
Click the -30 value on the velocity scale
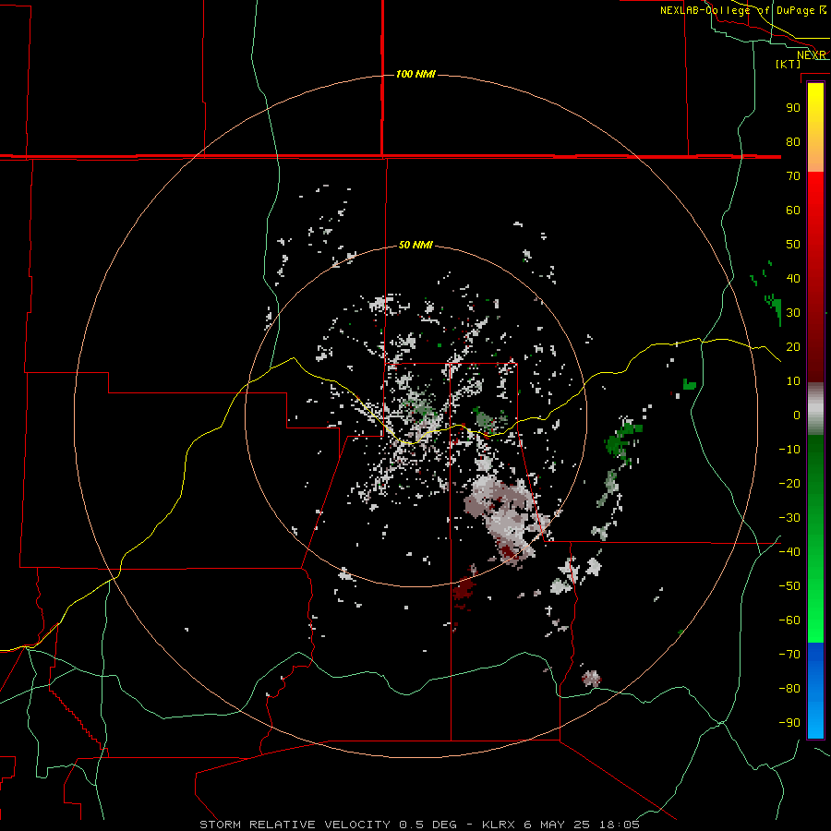[789, 518]
